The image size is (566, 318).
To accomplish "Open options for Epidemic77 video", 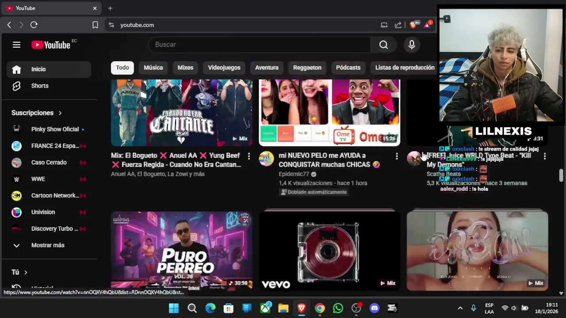I will tap(397, 156).
